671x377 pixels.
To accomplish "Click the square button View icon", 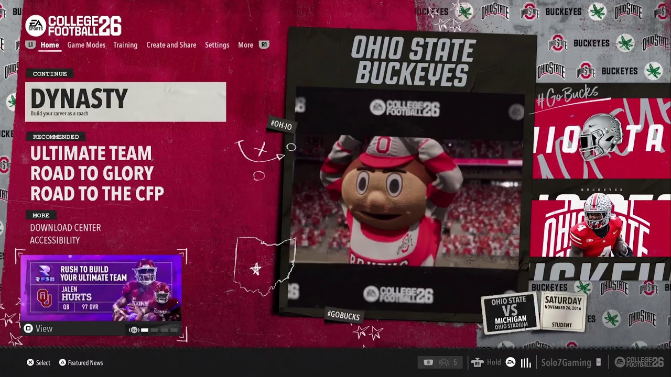I will (x=28, y=329).
